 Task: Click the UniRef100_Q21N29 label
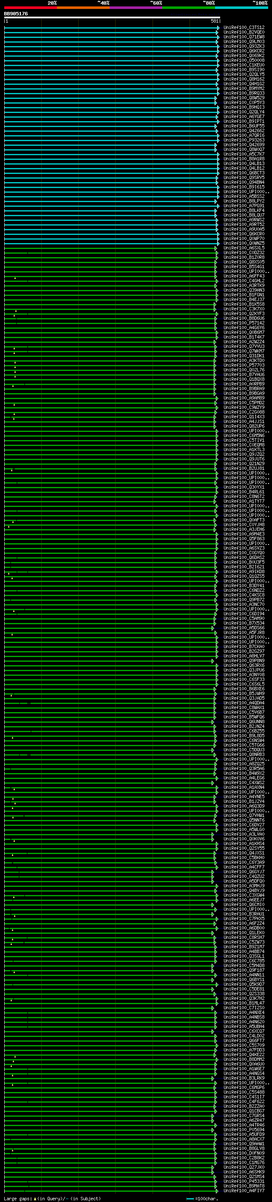pos(244,463)
